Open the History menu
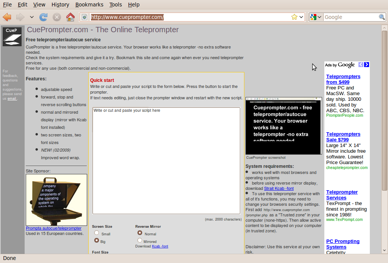The image size is (388, 263). point(60,5)
